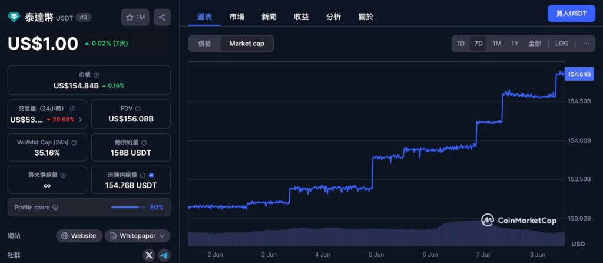This screenshot has width=603, height=263.
Task: Open the 市場 tab
Action: click(237, 17)
